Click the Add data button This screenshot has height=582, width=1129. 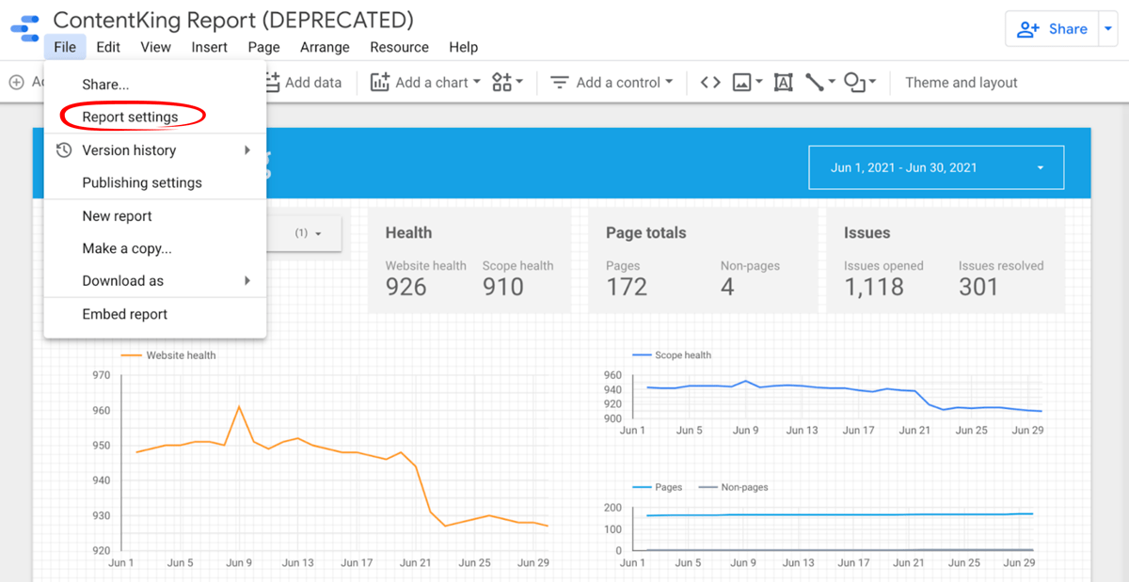point(303,83)
